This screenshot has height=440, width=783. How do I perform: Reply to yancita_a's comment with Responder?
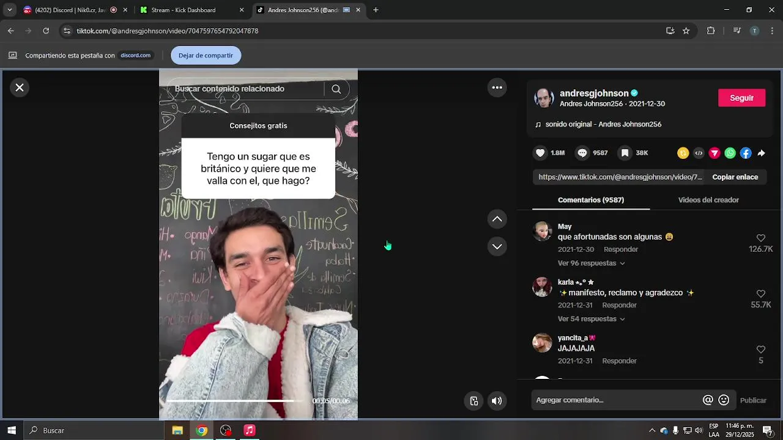619,361
